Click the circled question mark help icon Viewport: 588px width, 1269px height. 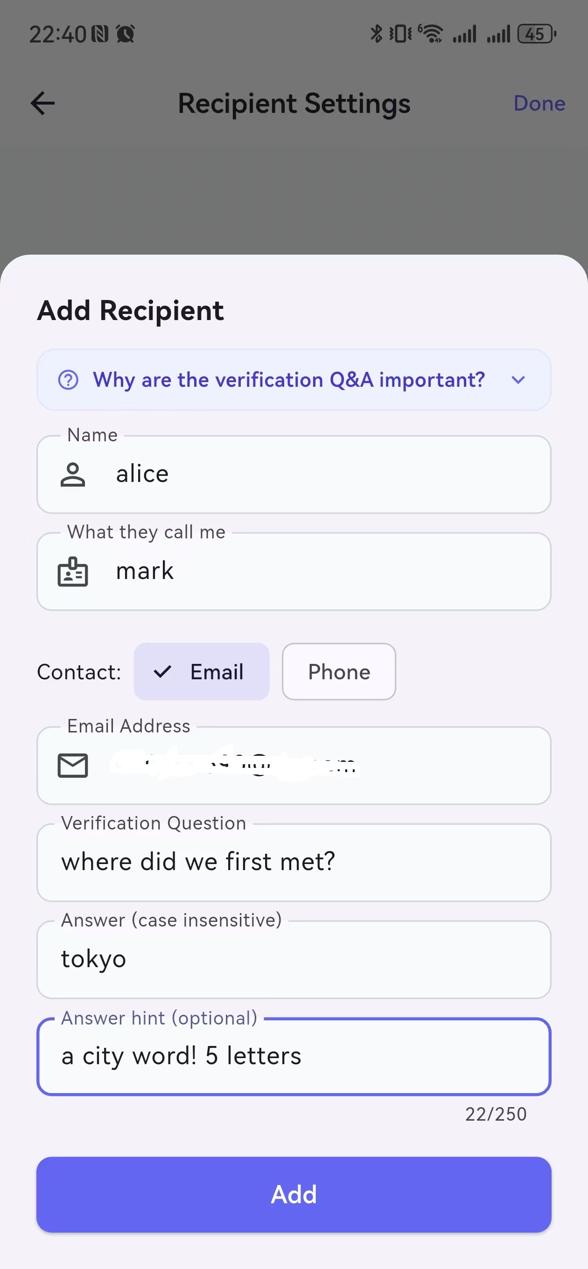coord(68,380)
